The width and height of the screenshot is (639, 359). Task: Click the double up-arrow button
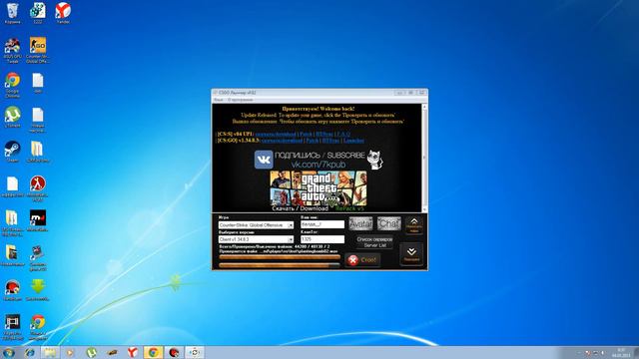[x=414, y=225]
